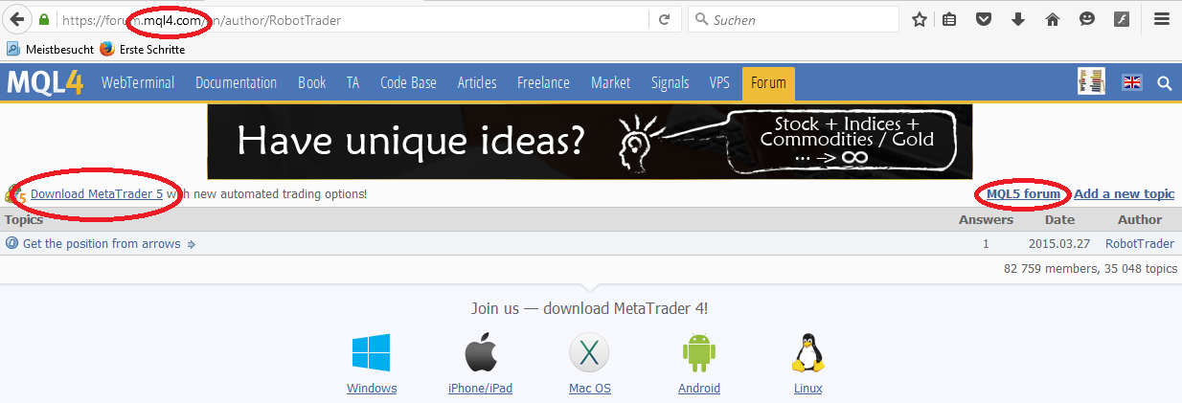The width and height of the screenshot is (1182, 403).
Task: Click the green padlock security icon
Action: point(44,19)
